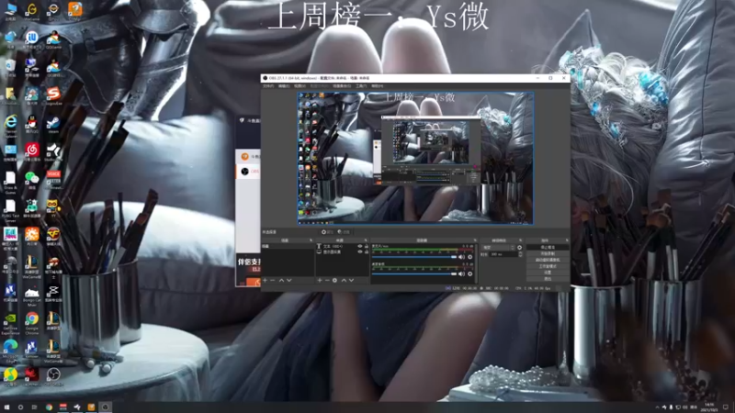This screenshot has height=413, width=735.
Task: Adjust transition duration stepper arrows
Action: point(520,254)
